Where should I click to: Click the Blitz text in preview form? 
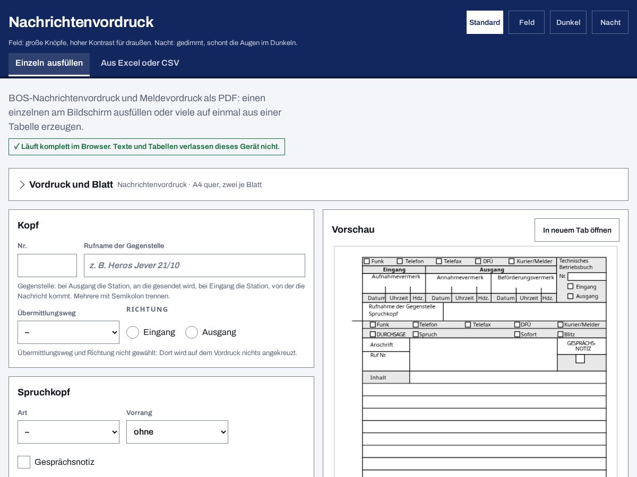(570, 334)
